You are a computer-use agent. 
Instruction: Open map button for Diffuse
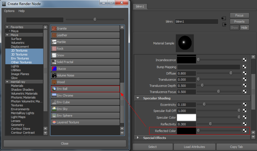(245, 73)
